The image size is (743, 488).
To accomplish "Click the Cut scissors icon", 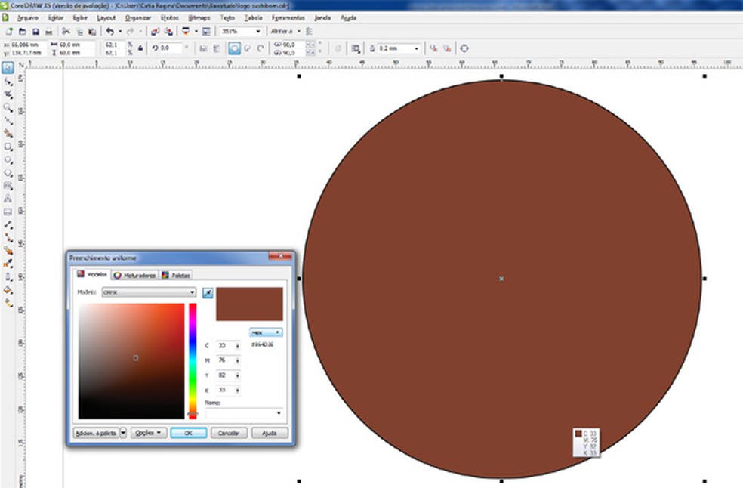I will click(x=66, y=32).
